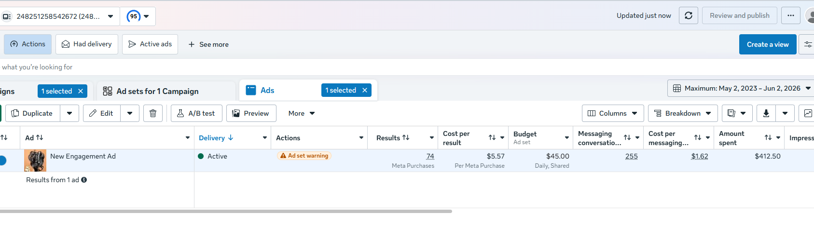This screenshot has height=227, width=814.
Task: Open the Columns dropdown
Action: click(x=613, y=113)
